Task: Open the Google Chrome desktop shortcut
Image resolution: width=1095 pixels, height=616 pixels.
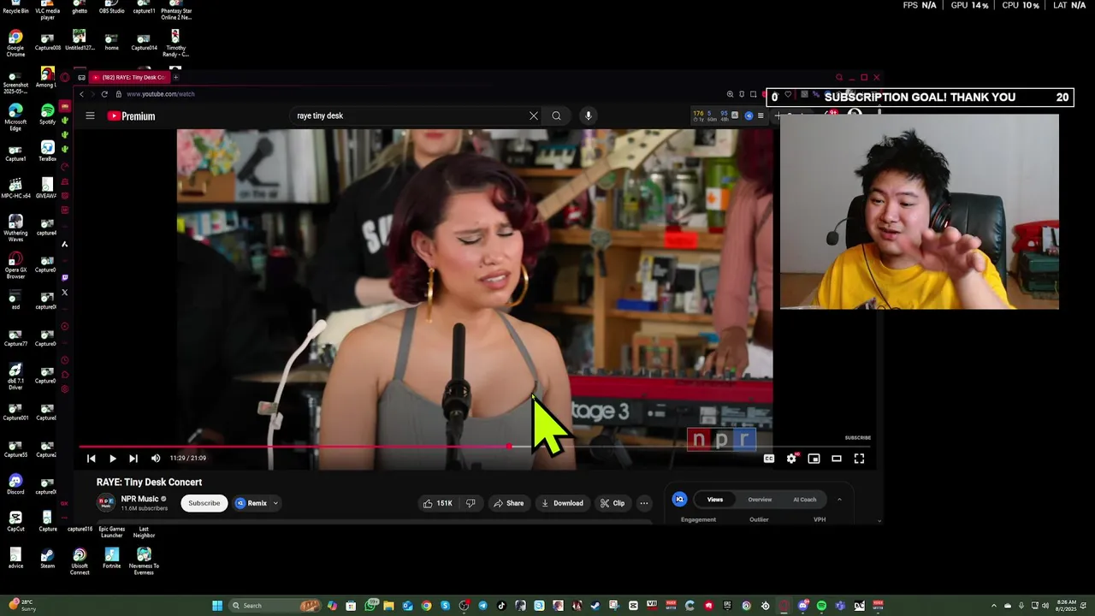Action: [x=15, y=42]
